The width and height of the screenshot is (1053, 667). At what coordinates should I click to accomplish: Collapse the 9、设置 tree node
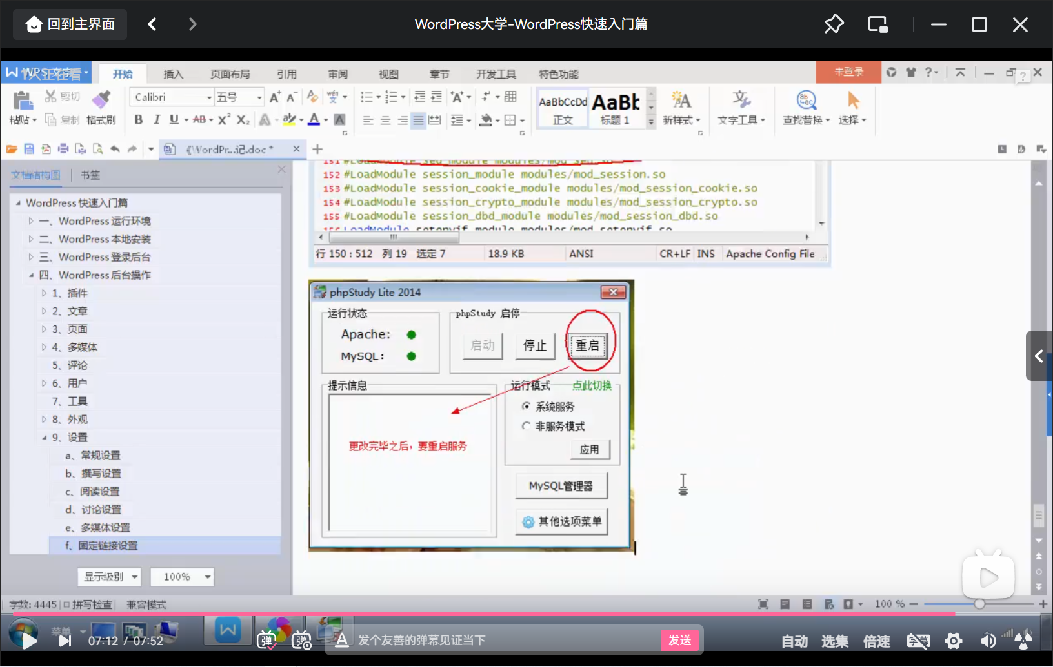point(44,438)
